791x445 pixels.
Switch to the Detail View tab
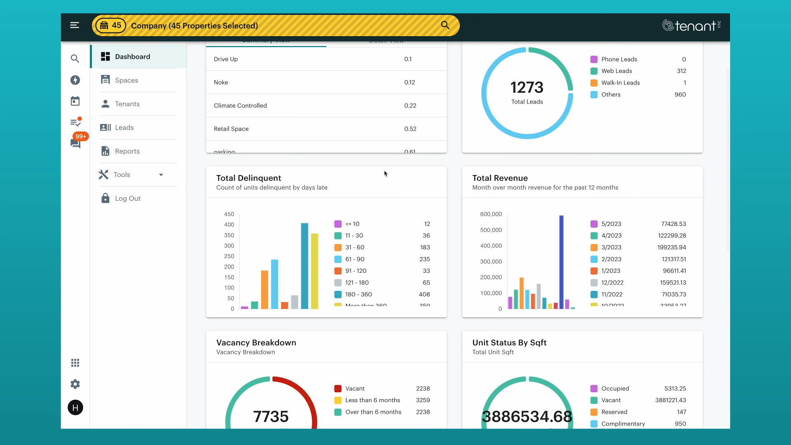(x=386, y=41)
